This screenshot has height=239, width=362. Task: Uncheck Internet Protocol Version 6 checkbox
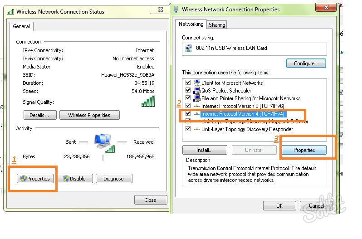pyautogui.click(x=188, y=106)
